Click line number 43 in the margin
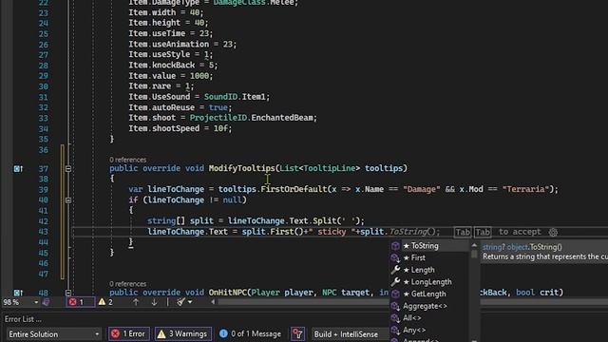 [x=43, y=232]
